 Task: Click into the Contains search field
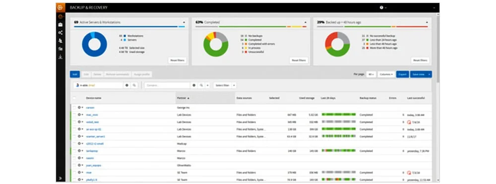point(167,85)
